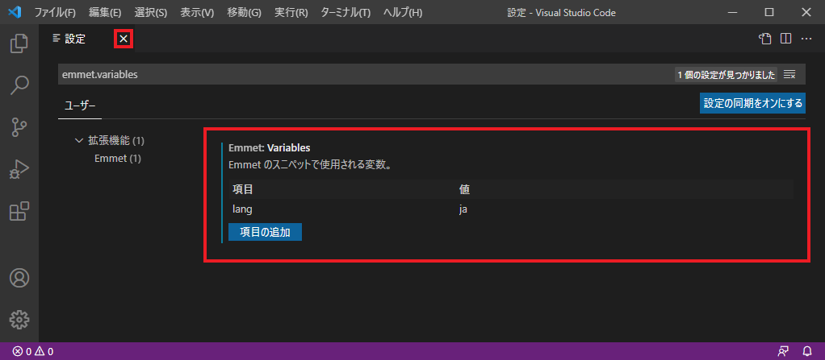Close the 設定 tab

tap(124, 39)
